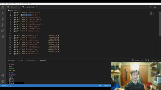Open editor More Actions ellipsis
Image resolution: width=161 pixels, height=90 pixels.
(x=158, y=7)
